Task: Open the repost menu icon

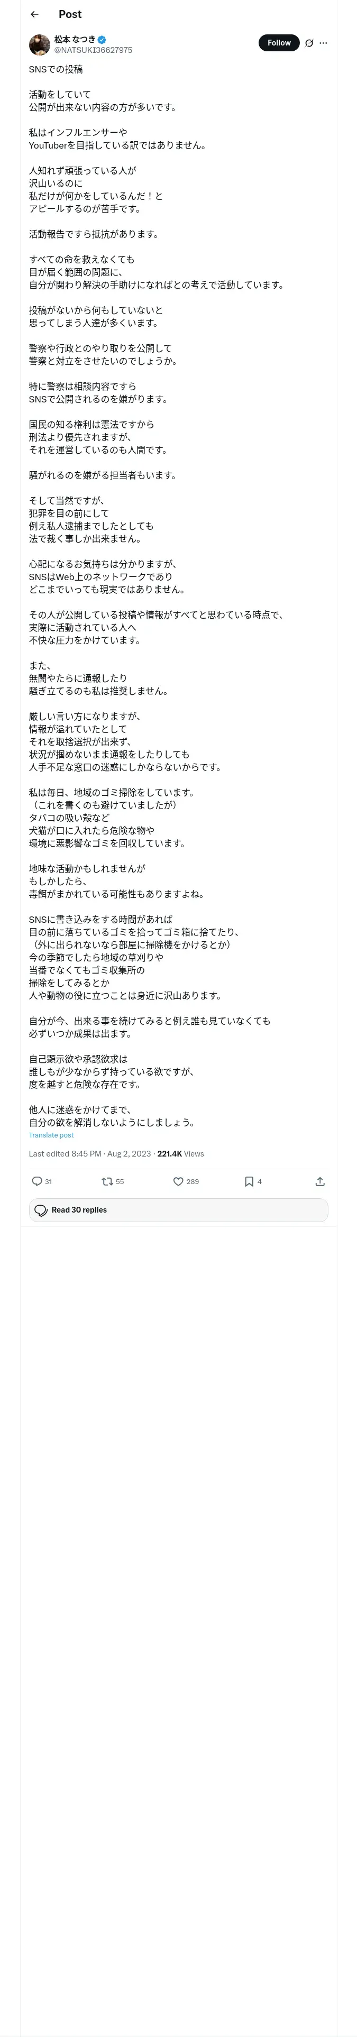Action: 107,1181
